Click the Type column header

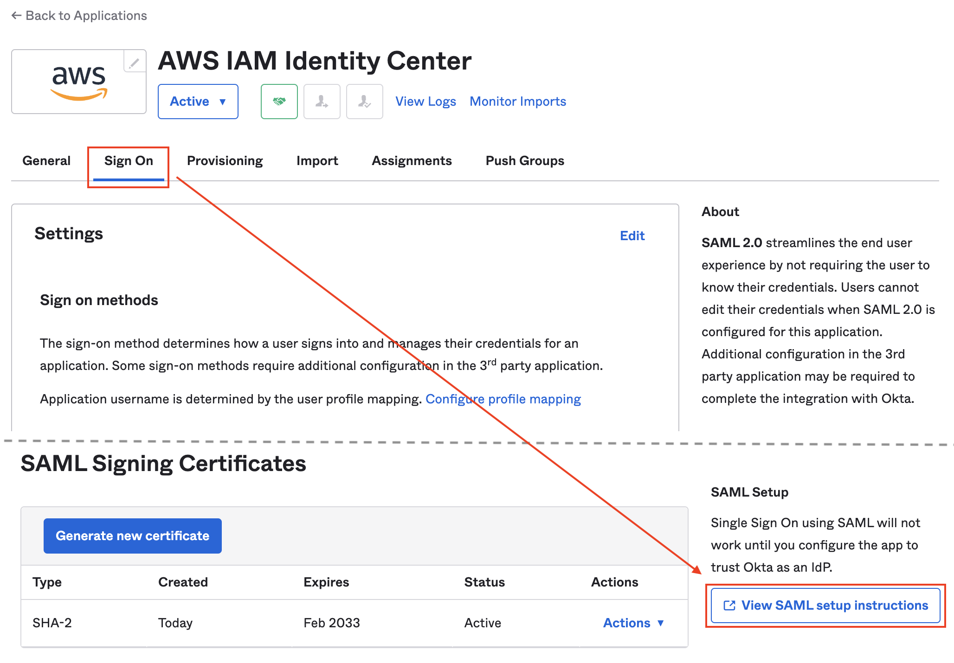pyautogui.click(x=47, y=582)
